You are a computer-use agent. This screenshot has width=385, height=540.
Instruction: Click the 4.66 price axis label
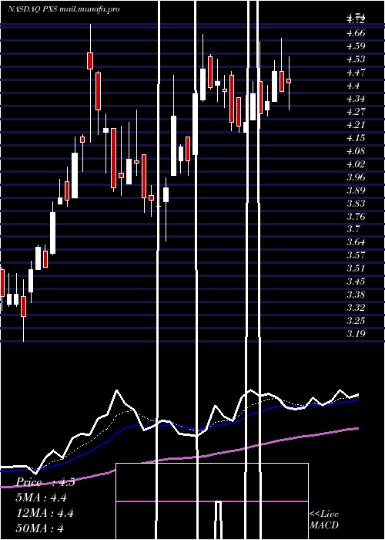pos(356,33)
